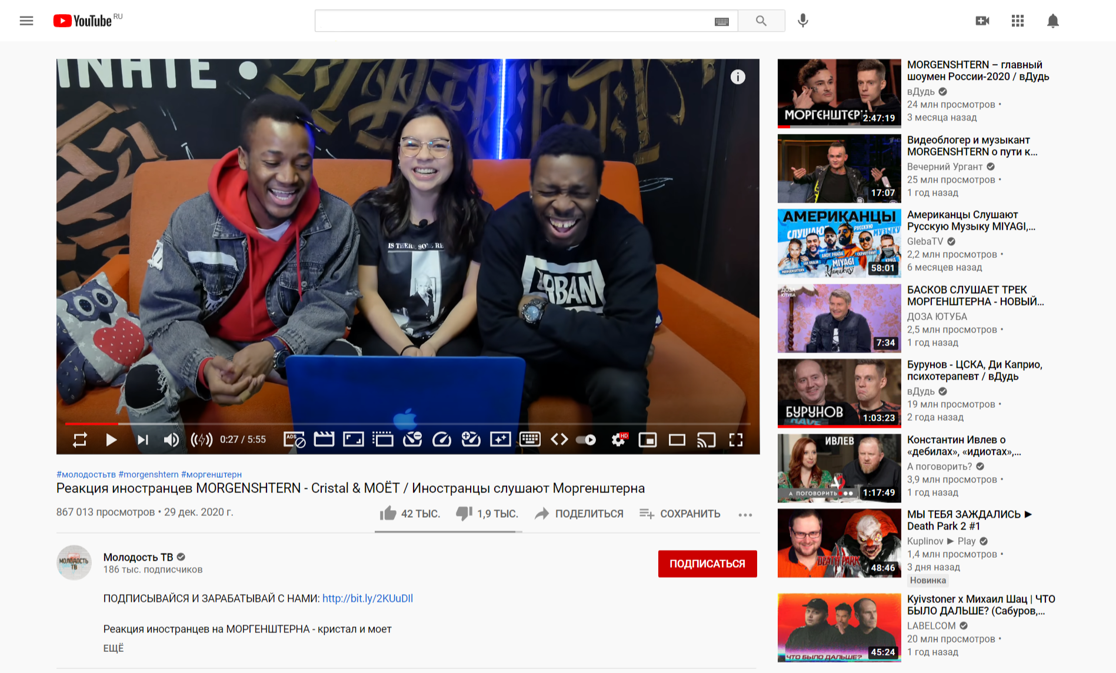Increase playback speed gauge icon
This screenshot has width=1116, height=673.
tap(471, 439)
